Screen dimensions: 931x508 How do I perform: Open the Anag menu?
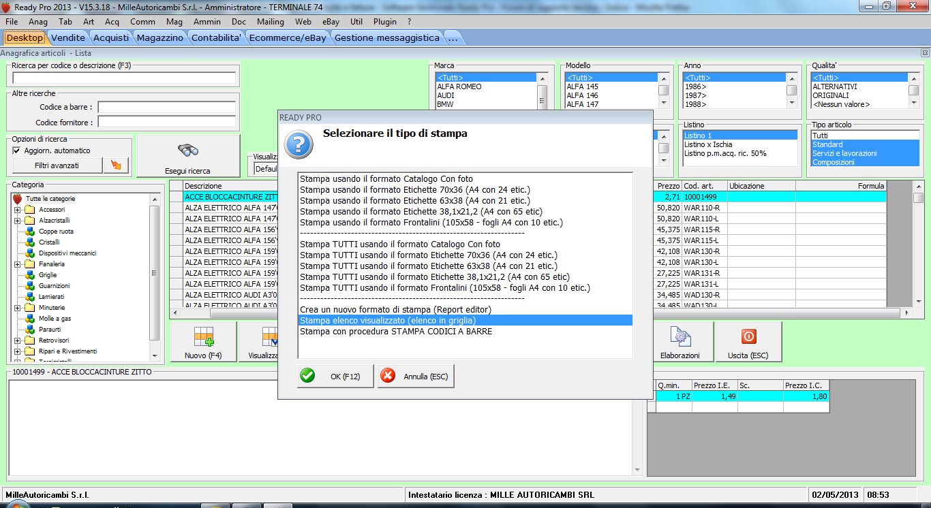[38, 22]
